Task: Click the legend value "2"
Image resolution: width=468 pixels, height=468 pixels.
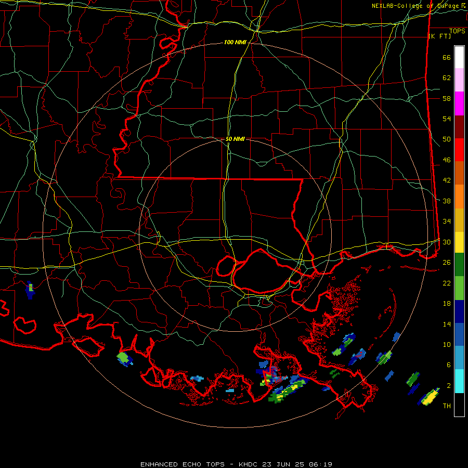Action: point(449,385)
